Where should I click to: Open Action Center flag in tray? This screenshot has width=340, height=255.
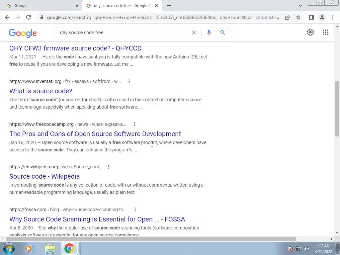[291, 249]
